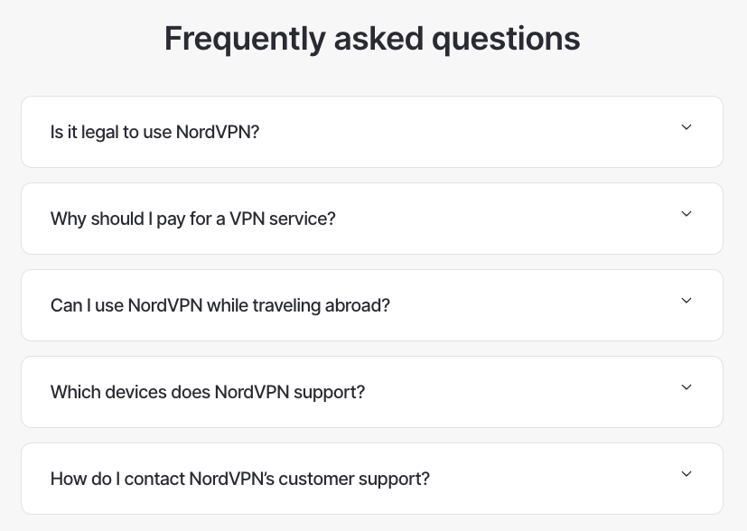Open the chevron on 'Why should I pay for a VPN service?'

[686, 213]
